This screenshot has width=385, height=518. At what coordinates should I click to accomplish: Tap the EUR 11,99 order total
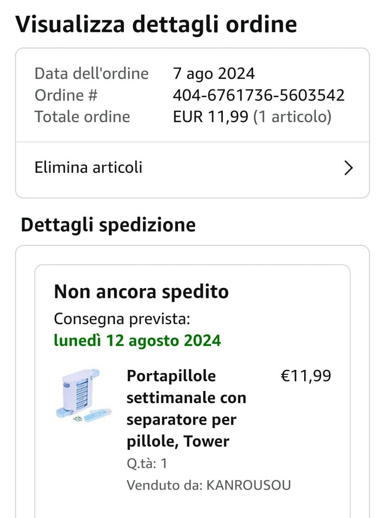click(x=210, y=117)
